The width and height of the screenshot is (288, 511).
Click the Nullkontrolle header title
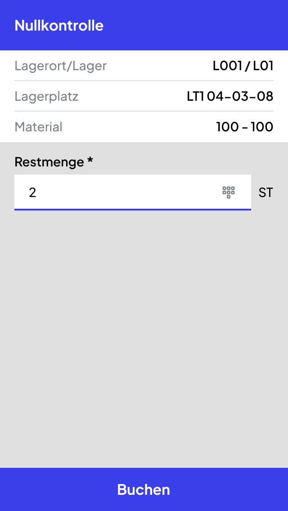tap(59, 26)
